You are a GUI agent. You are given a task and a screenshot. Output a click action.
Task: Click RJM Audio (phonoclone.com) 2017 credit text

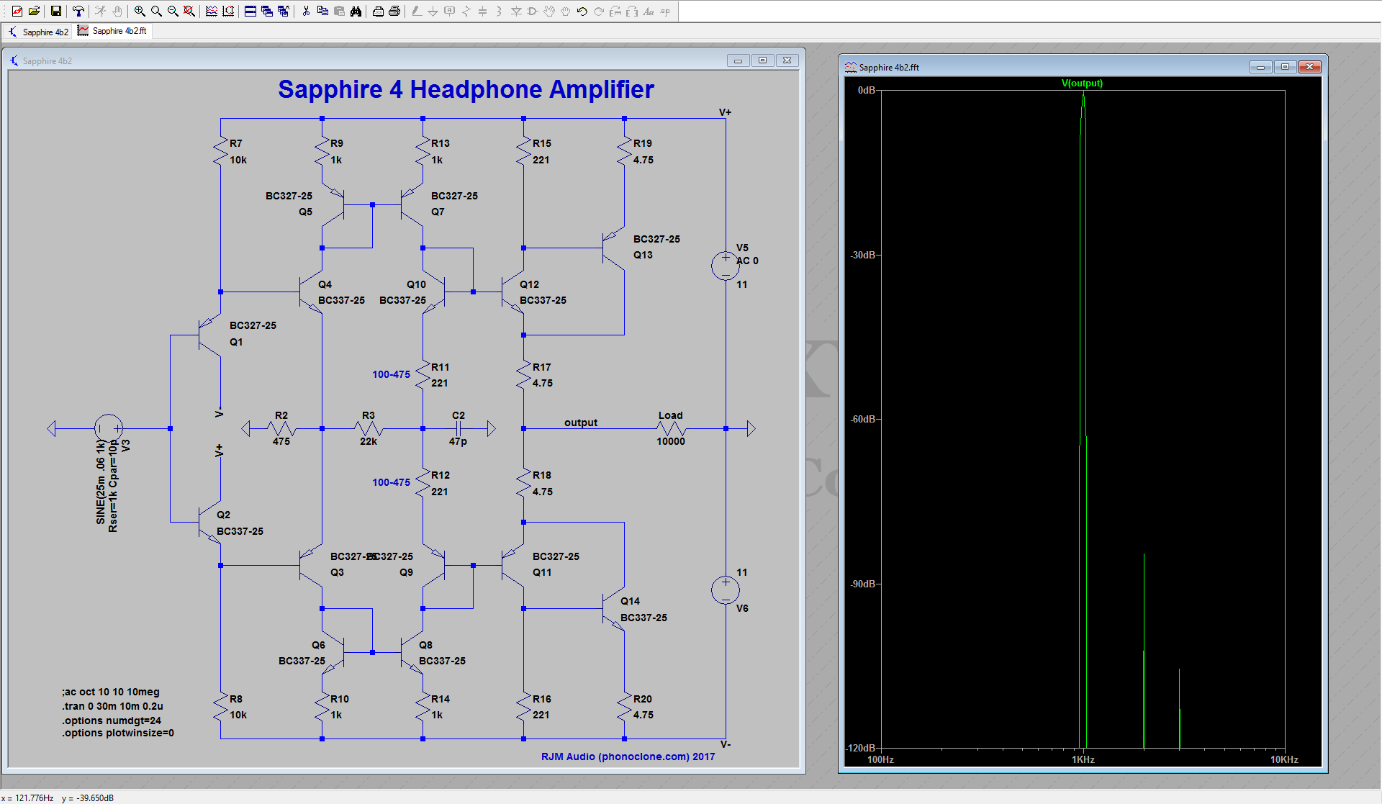point(628,756)
